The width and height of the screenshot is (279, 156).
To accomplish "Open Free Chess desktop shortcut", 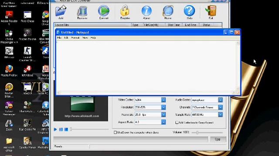I will point(27,17).
